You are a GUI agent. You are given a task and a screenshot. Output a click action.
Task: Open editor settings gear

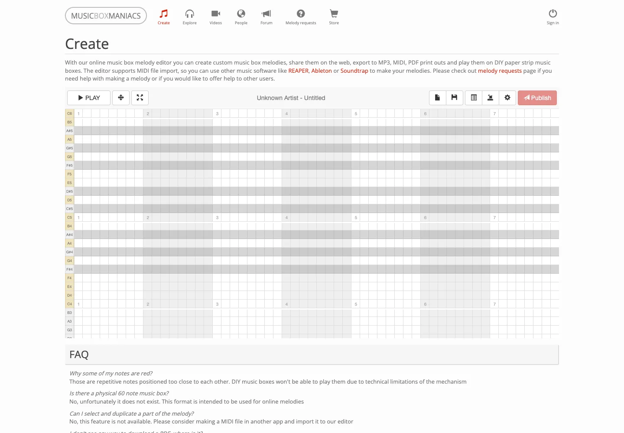tap(507, 98)
